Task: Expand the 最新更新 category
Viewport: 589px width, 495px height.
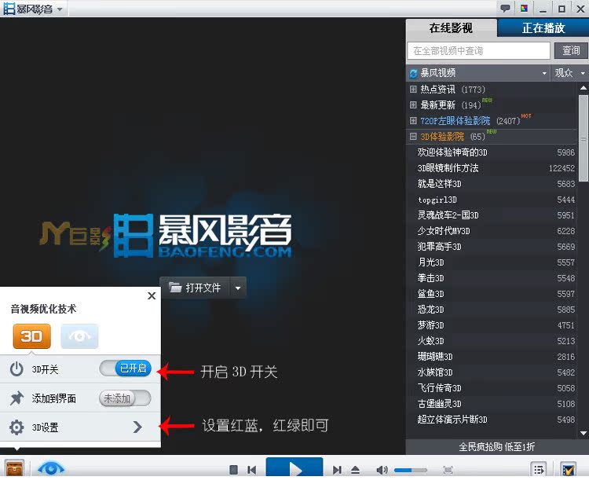Action: coord(413,104)
